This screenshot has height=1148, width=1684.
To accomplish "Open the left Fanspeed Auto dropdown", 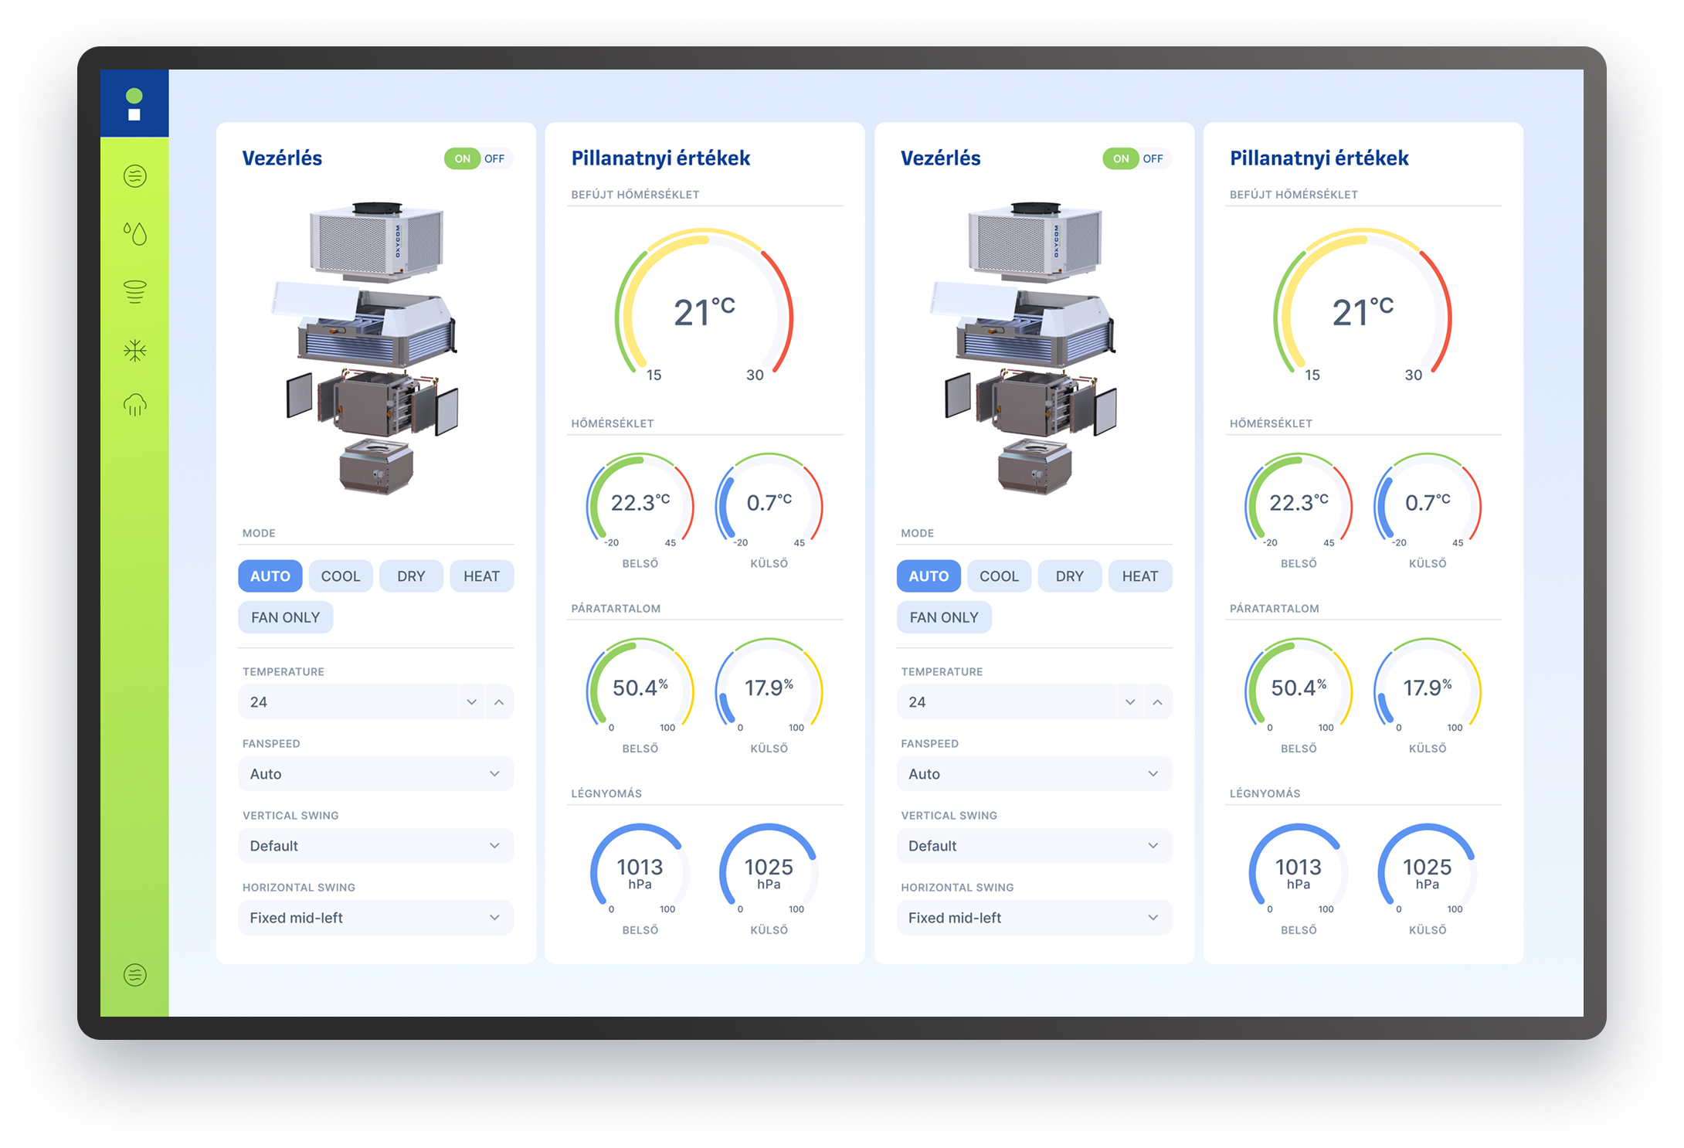I will click(x=375, y=774).
